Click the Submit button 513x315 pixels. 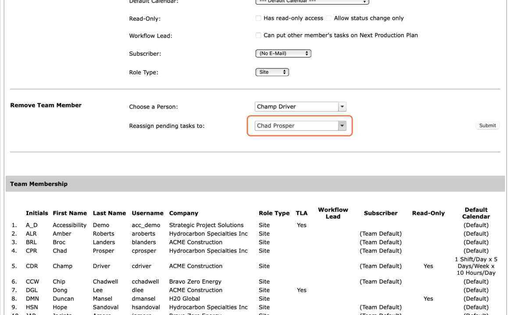(x=488, y=126)
